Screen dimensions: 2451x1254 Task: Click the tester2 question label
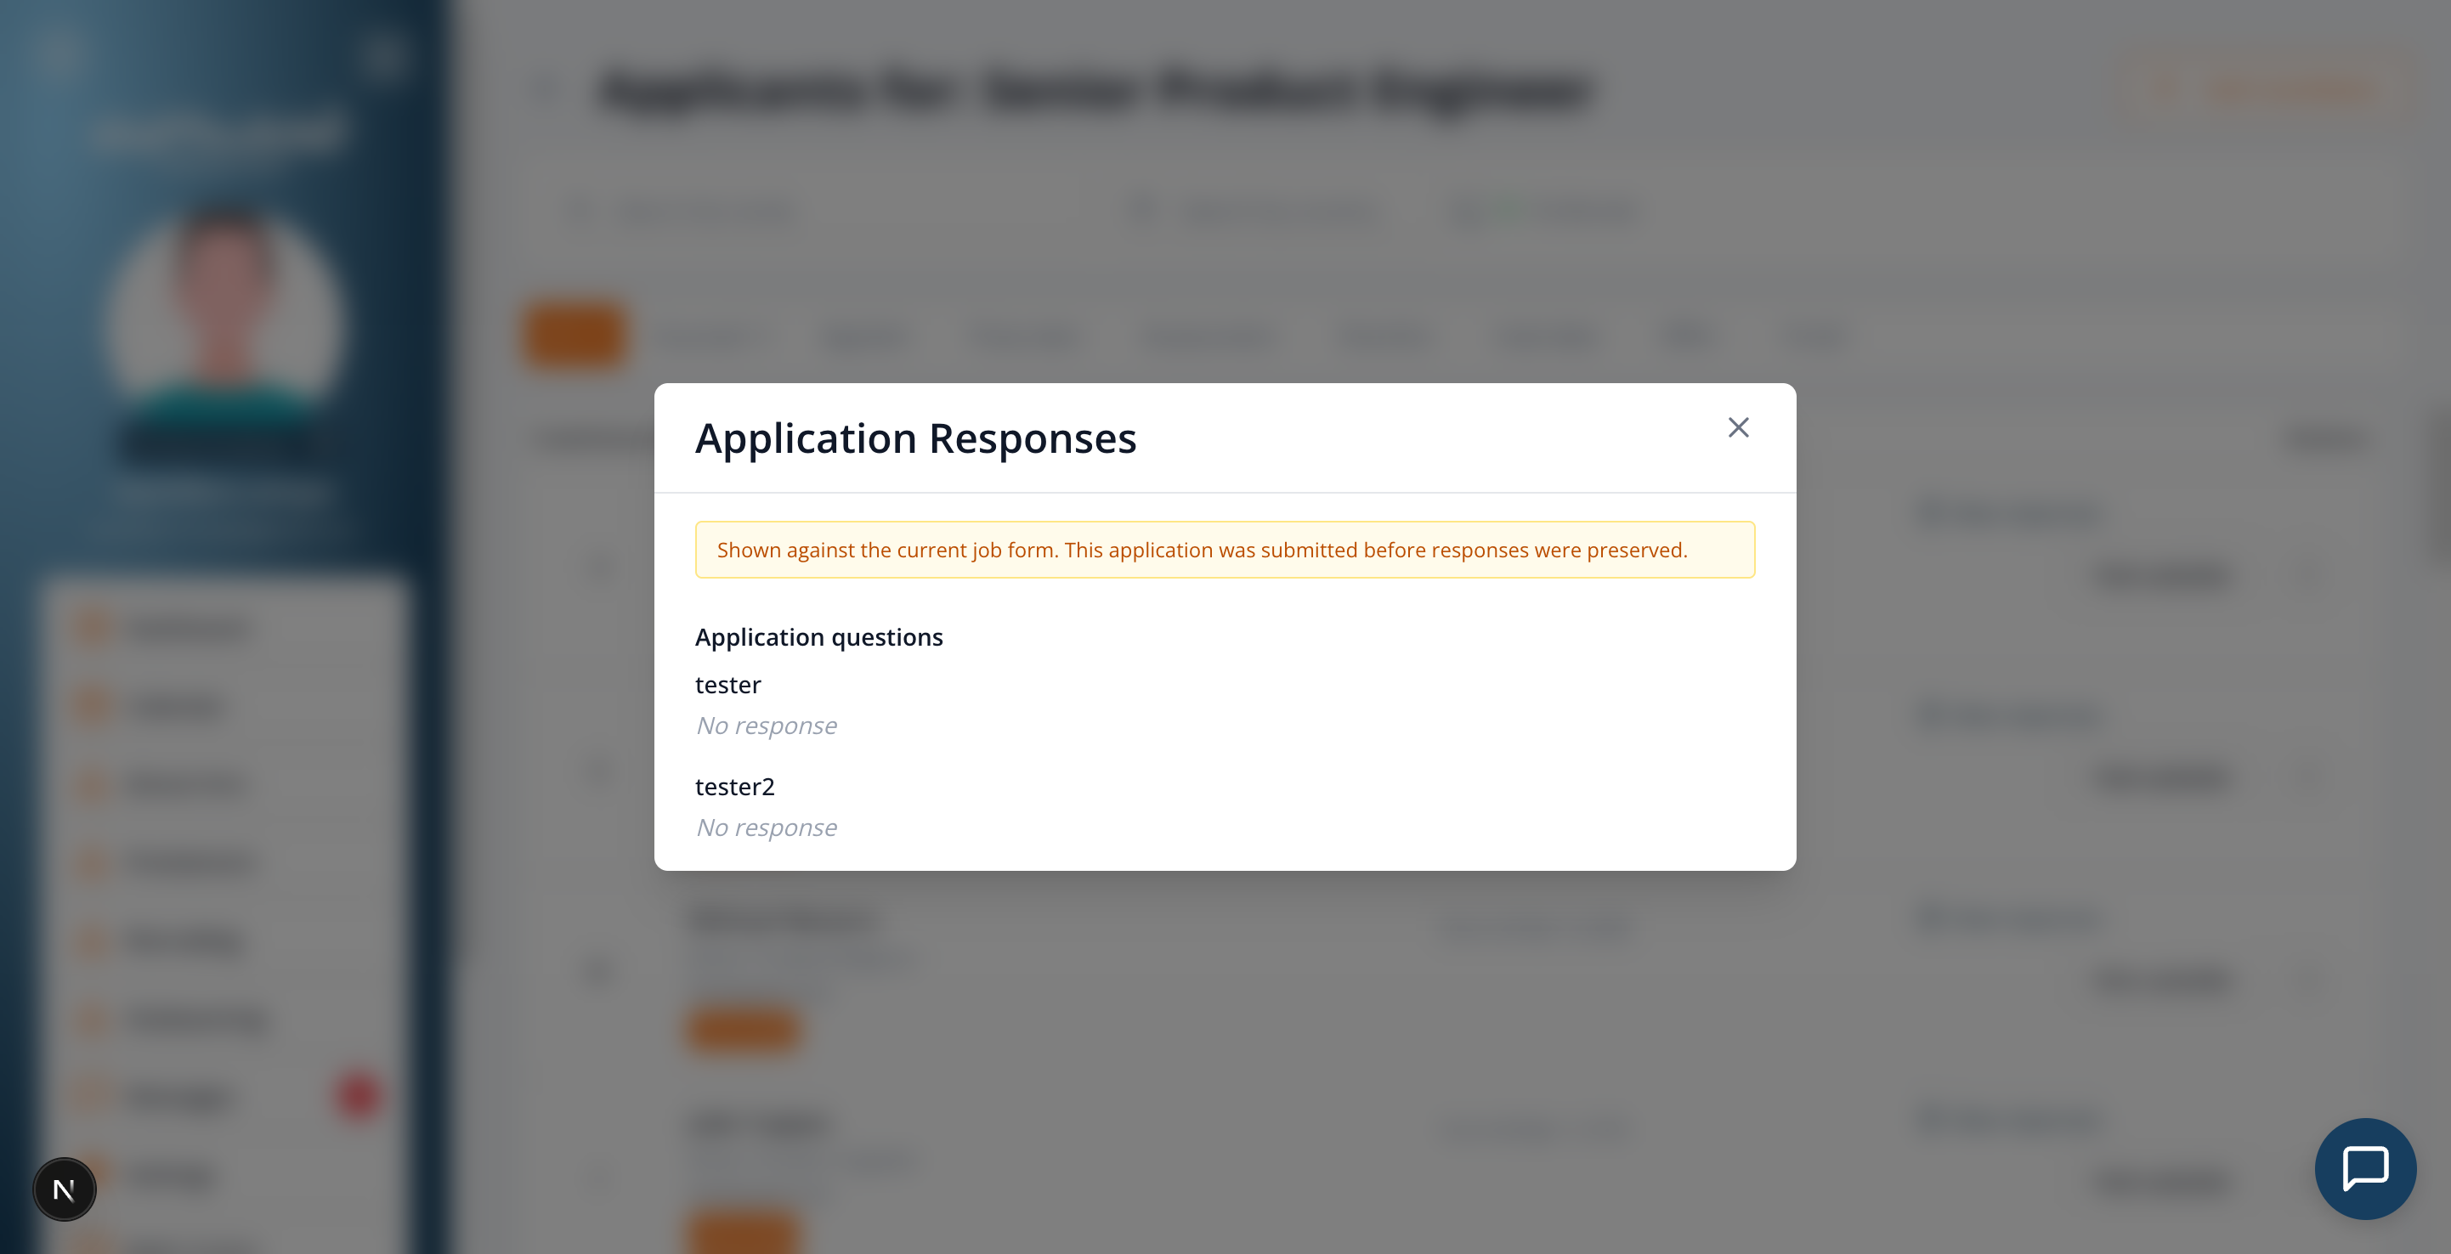point(734,787)
